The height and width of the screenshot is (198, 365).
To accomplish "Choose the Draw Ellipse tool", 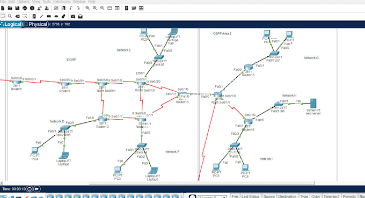I will [56, 16].
